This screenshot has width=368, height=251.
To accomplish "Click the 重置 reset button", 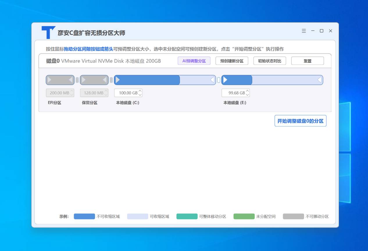I will pyautogui.click(x=308, y=61).
